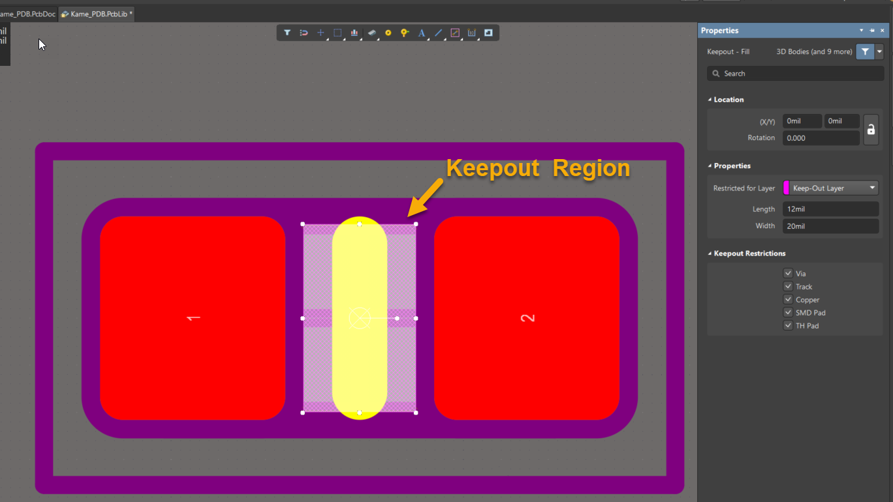893x502 pixels.
Task: Select the place pad tool
Action: click(388, 33)
